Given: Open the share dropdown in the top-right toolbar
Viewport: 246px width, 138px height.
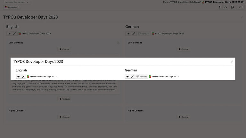Looking at the screenshot, I should pyautogui.click(x=239, y=7).
